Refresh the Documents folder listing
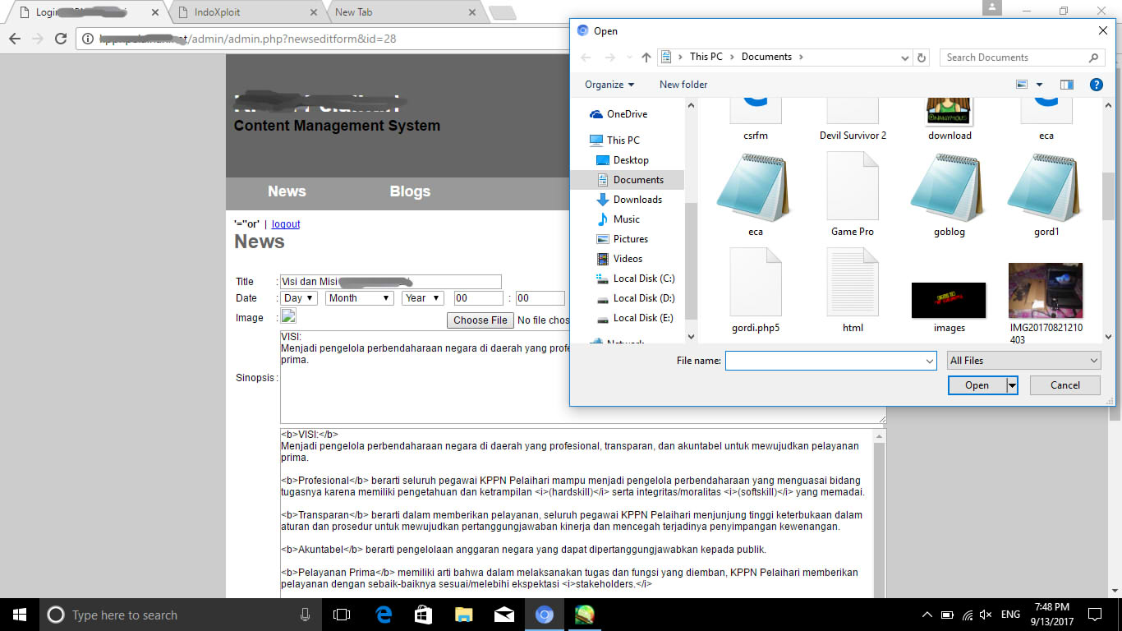The image size is (1122, 631). (x=922, y=58)
